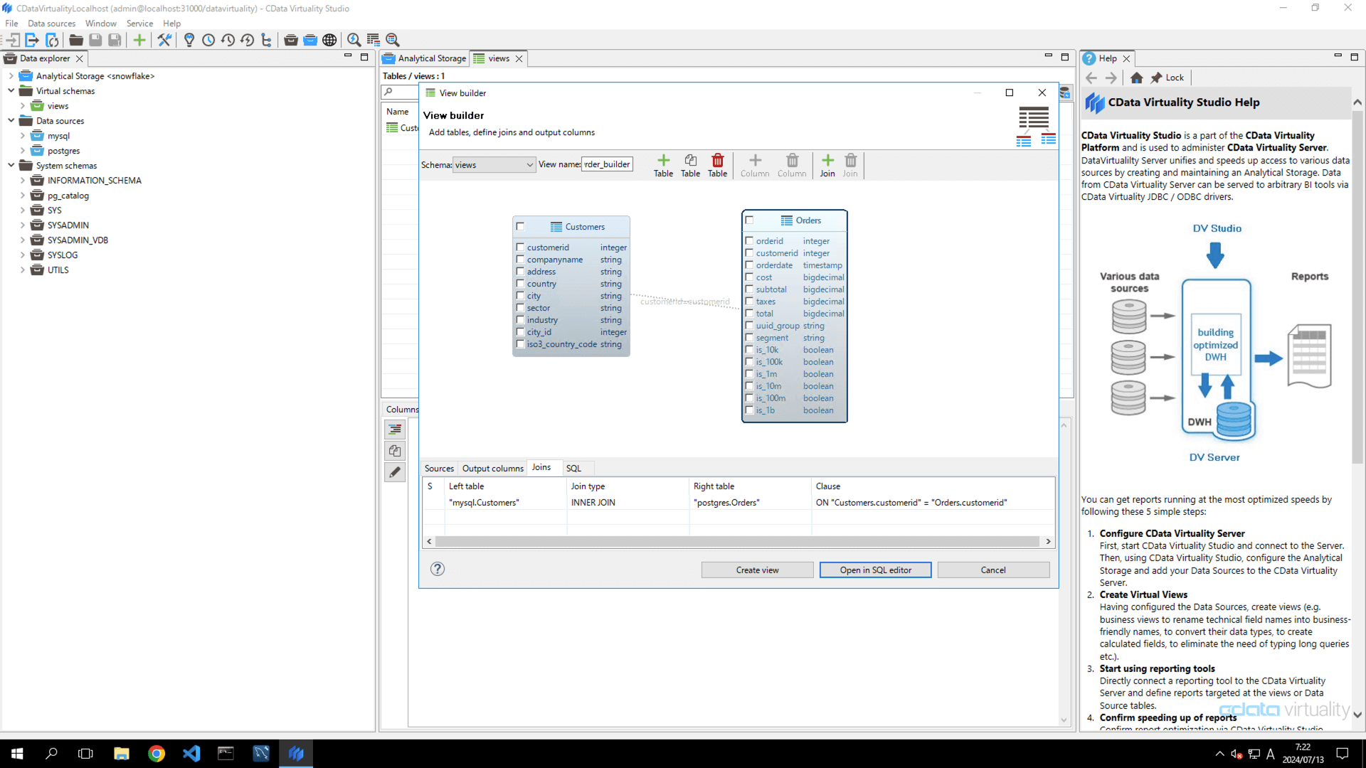This screenshot has width=1366, height=768.
Task: Open the Data sources menu
Action: 51,23
